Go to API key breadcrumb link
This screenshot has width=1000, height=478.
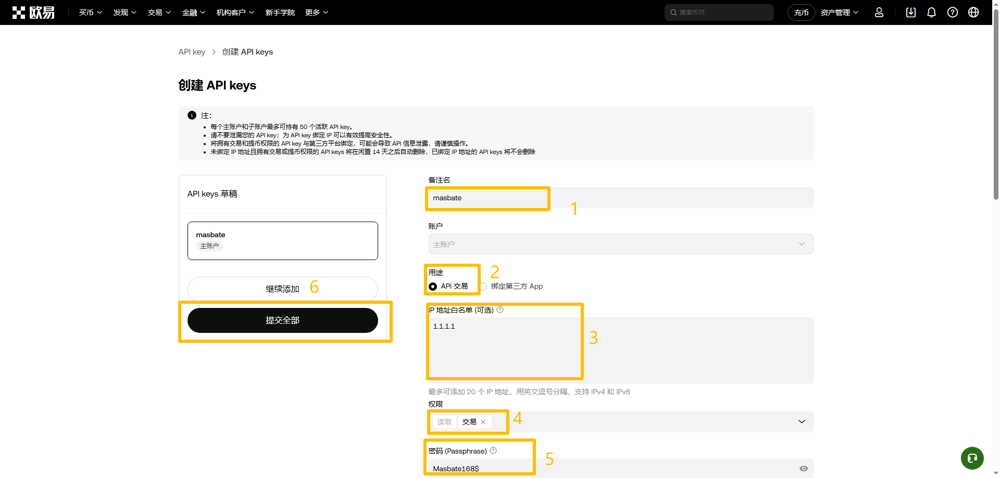tap(192, 52)
